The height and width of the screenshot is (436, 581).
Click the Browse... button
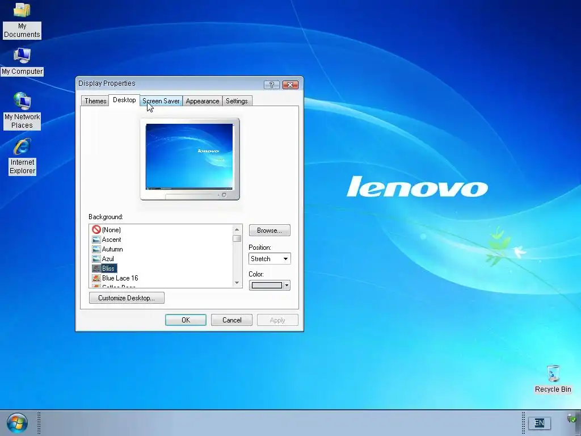pos(270,230)
